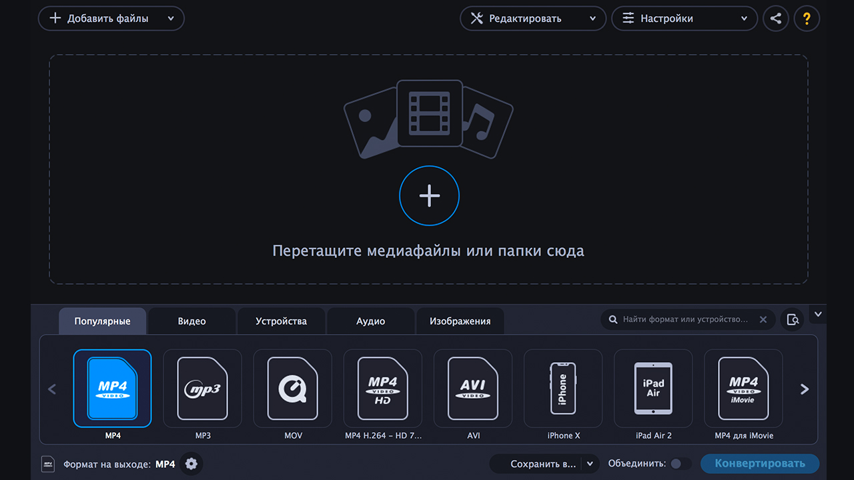Click the blue plus circle to add media
Screen dimensions: 854x480
coord(429,195)
